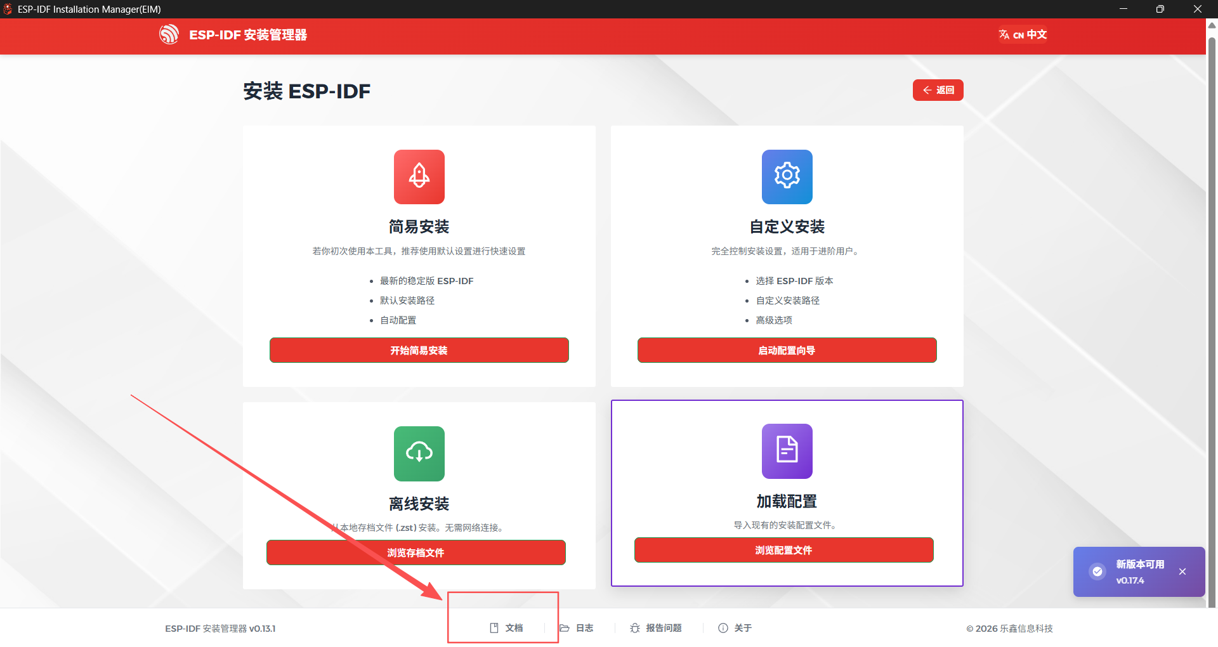
Task: Click the 简易安装 card title
Action: pyautogui.click(x=419, y=226)
